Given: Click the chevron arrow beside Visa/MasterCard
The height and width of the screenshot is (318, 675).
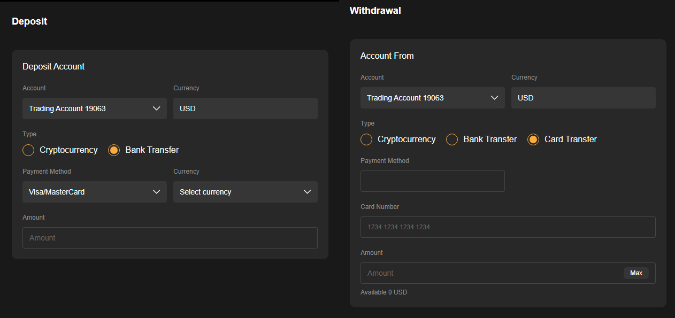Looking at the screenshot, I should 156,192.
